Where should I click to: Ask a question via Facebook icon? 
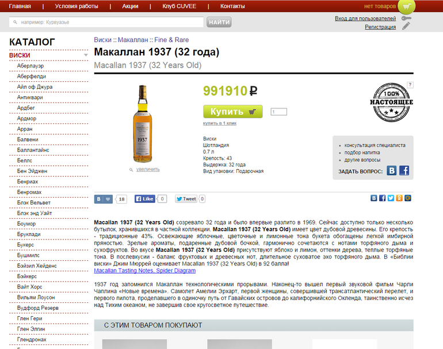[x=404, y=171]
